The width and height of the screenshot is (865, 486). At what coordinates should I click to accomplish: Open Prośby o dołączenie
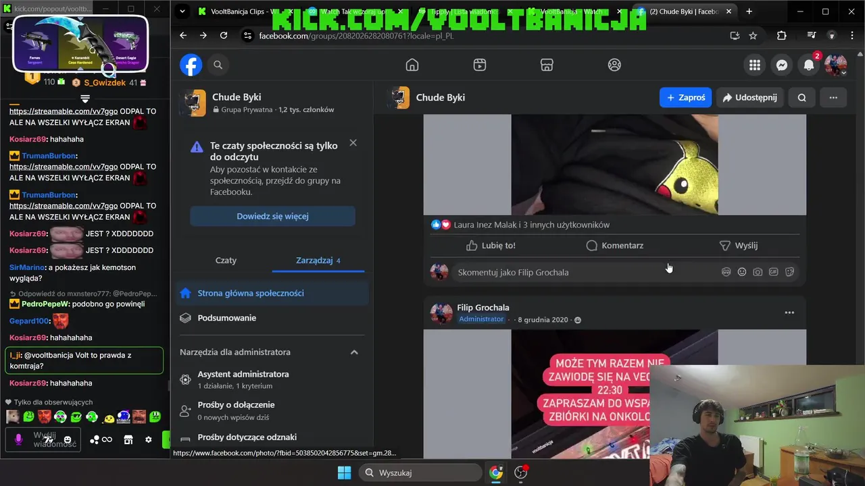click(x=272, y=410)
